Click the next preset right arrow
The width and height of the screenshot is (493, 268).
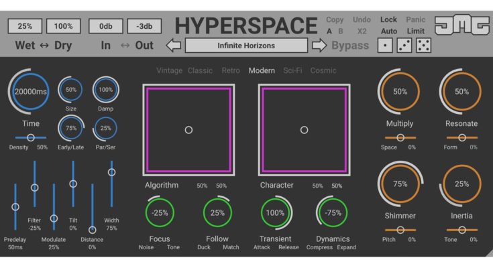pyautogui.click(x=319, y=46)
